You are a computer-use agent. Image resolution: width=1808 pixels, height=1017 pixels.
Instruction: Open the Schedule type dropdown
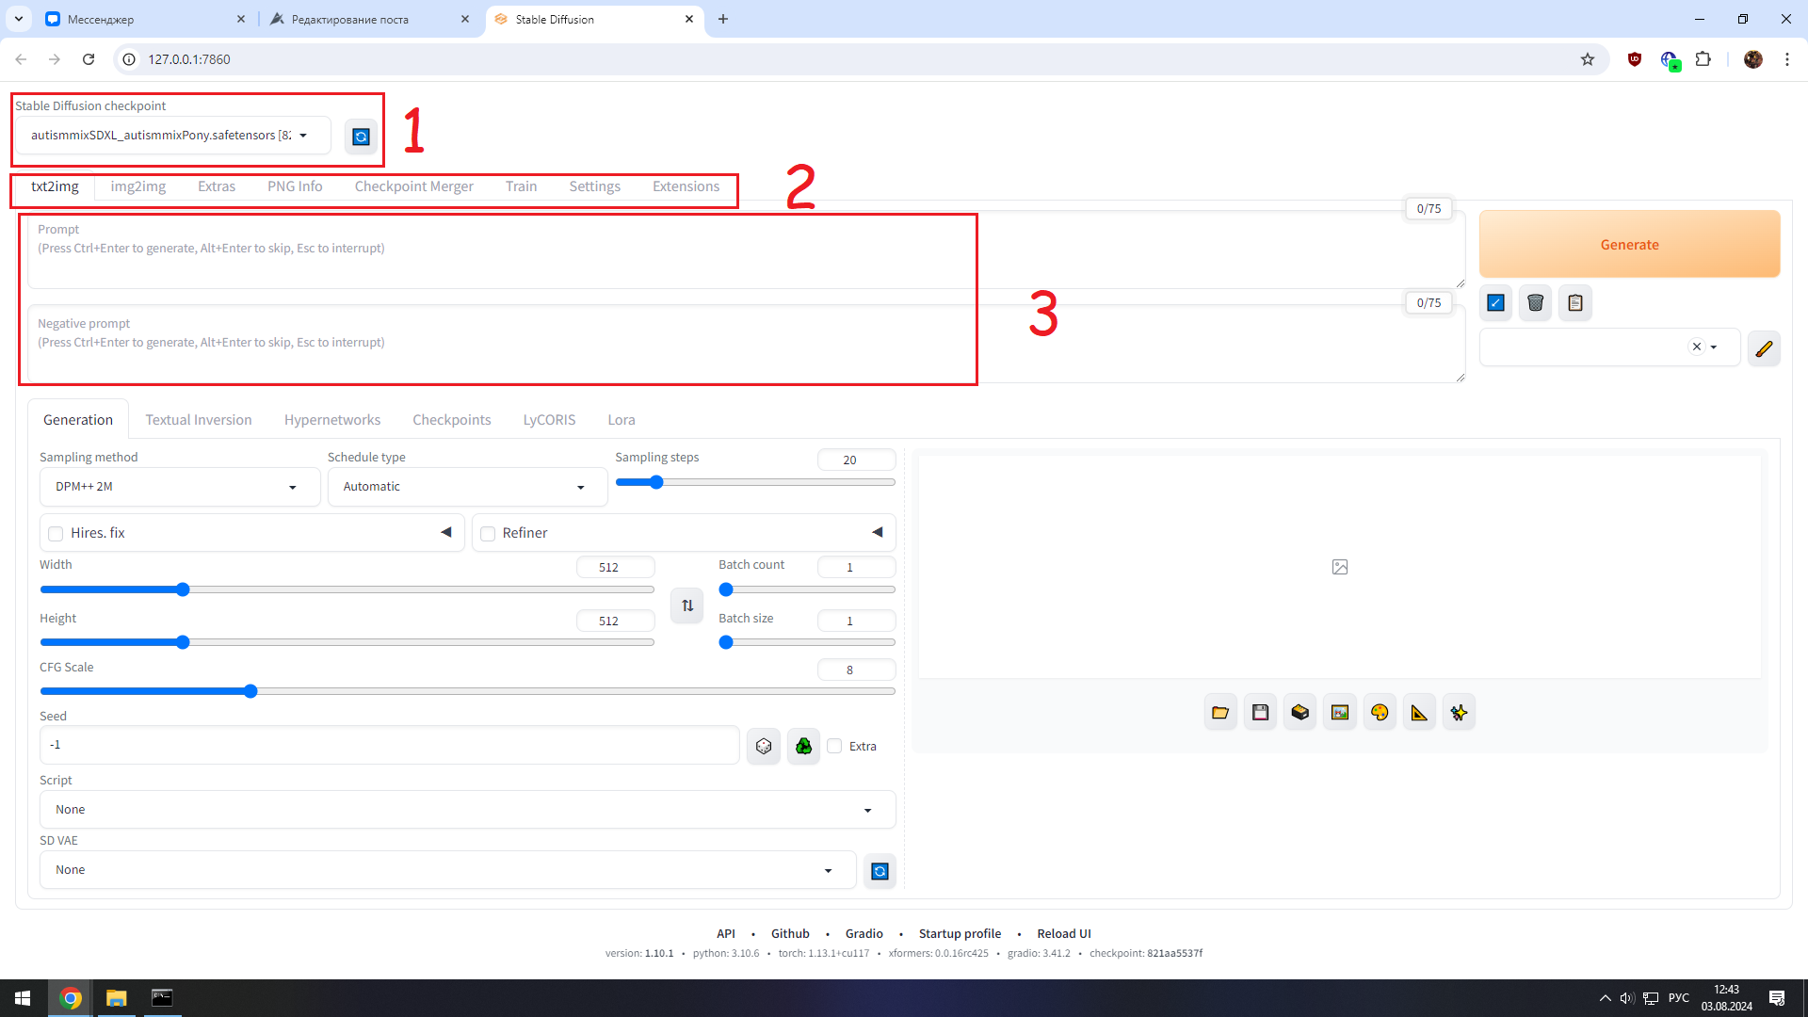466,487
